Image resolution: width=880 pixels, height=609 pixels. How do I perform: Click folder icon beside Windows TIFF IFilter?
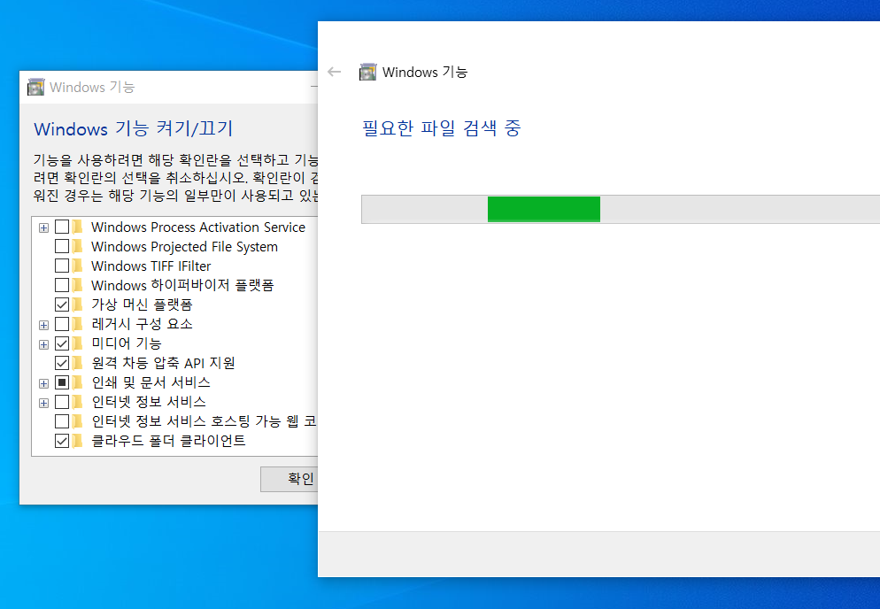pyautogui.click(x=77, y=266)
